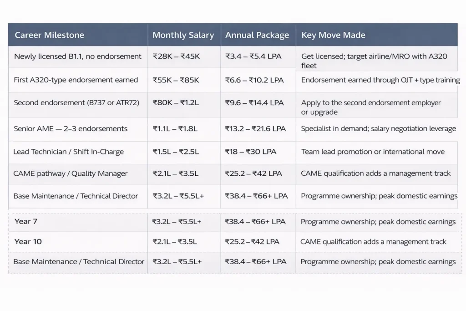466x311 pixels.
Task: Click Second endorsement (B737 or ATR72) cell
Action: pos(77,102)
